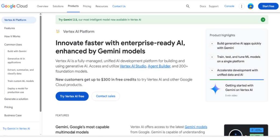The height and width of the screenshot is (140, 280).
Task: Jump to Business Case in sidebar
Action: point(13,115)
